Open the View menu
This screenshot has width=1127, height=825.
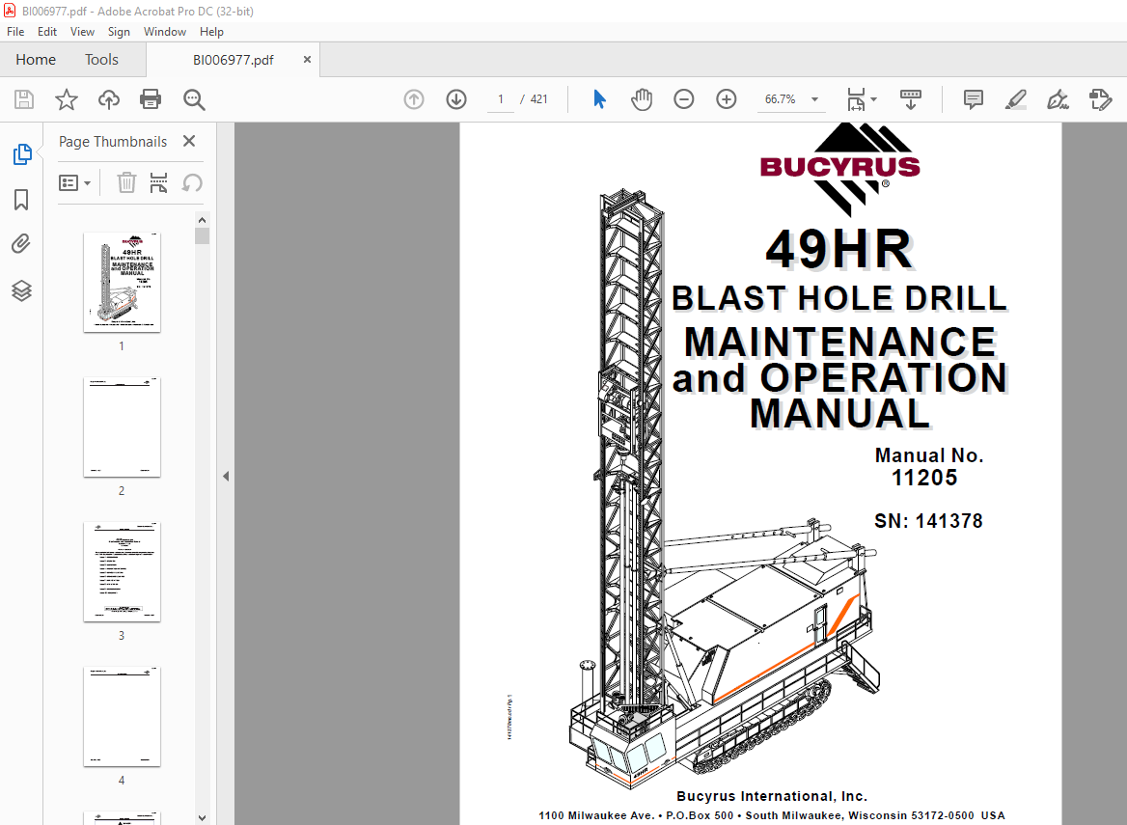click(x=82, y=32)
